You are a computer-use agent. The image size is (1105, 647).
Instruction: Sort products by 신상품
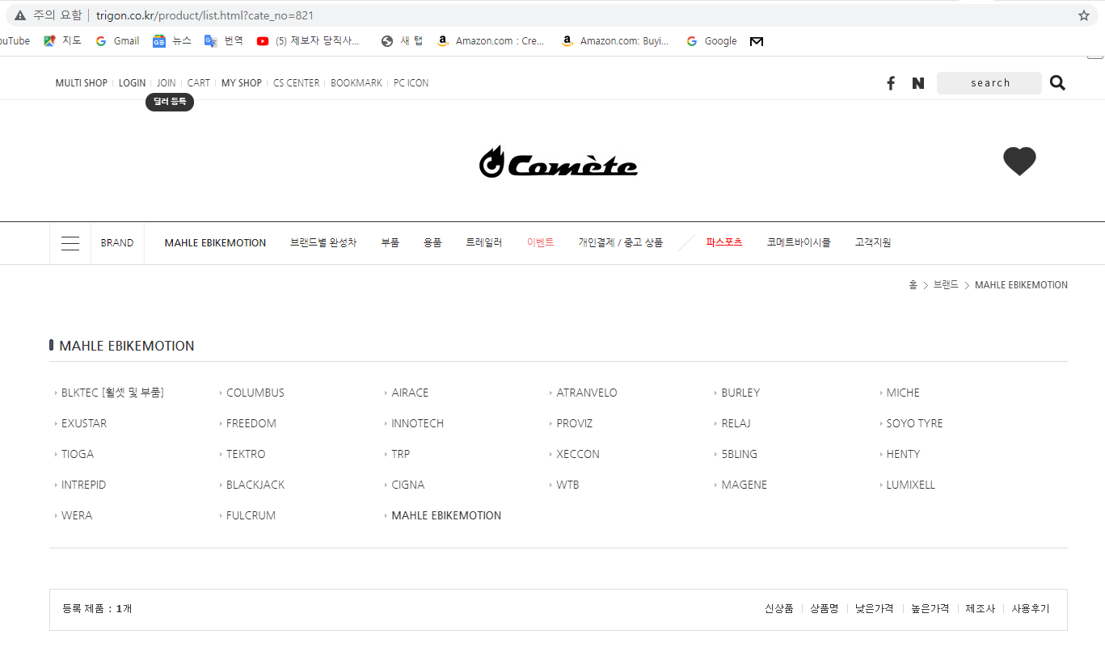(779, 609)
